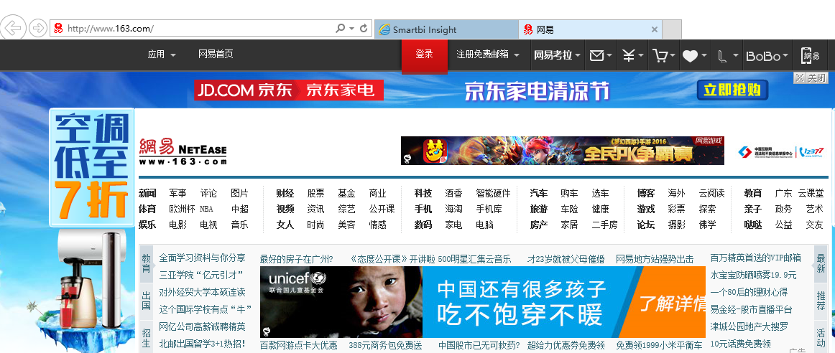Open 最好的房子在广州? headline
The height and width of the screenshot is (353, 835).
click(x=297, y=260)
